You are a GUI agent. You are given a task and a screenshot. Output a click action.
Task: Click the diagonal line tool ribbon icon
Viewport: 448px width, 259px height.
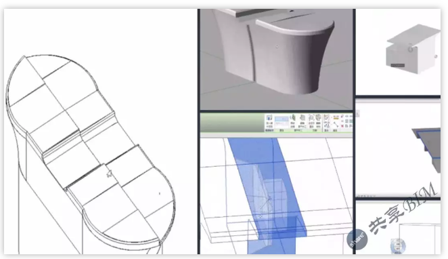336,125
